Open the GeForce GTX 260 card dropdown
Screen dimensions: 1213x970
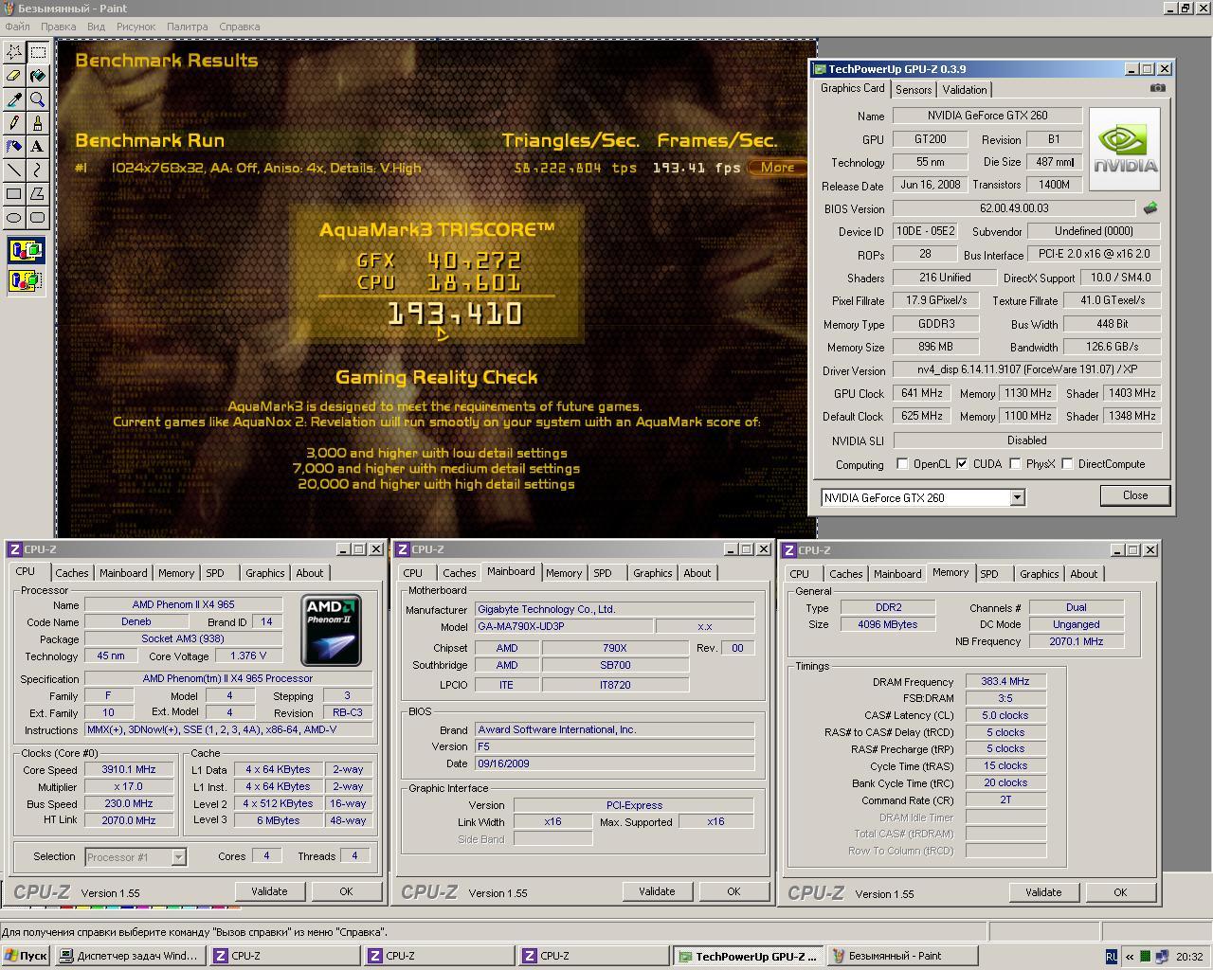1017,497
